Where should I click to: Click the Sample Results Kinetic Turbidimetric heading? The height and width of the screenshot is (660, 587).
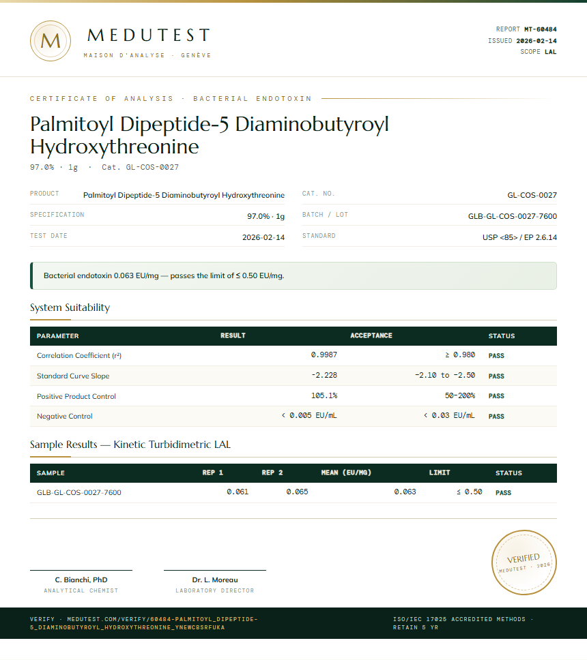(130, 445)
